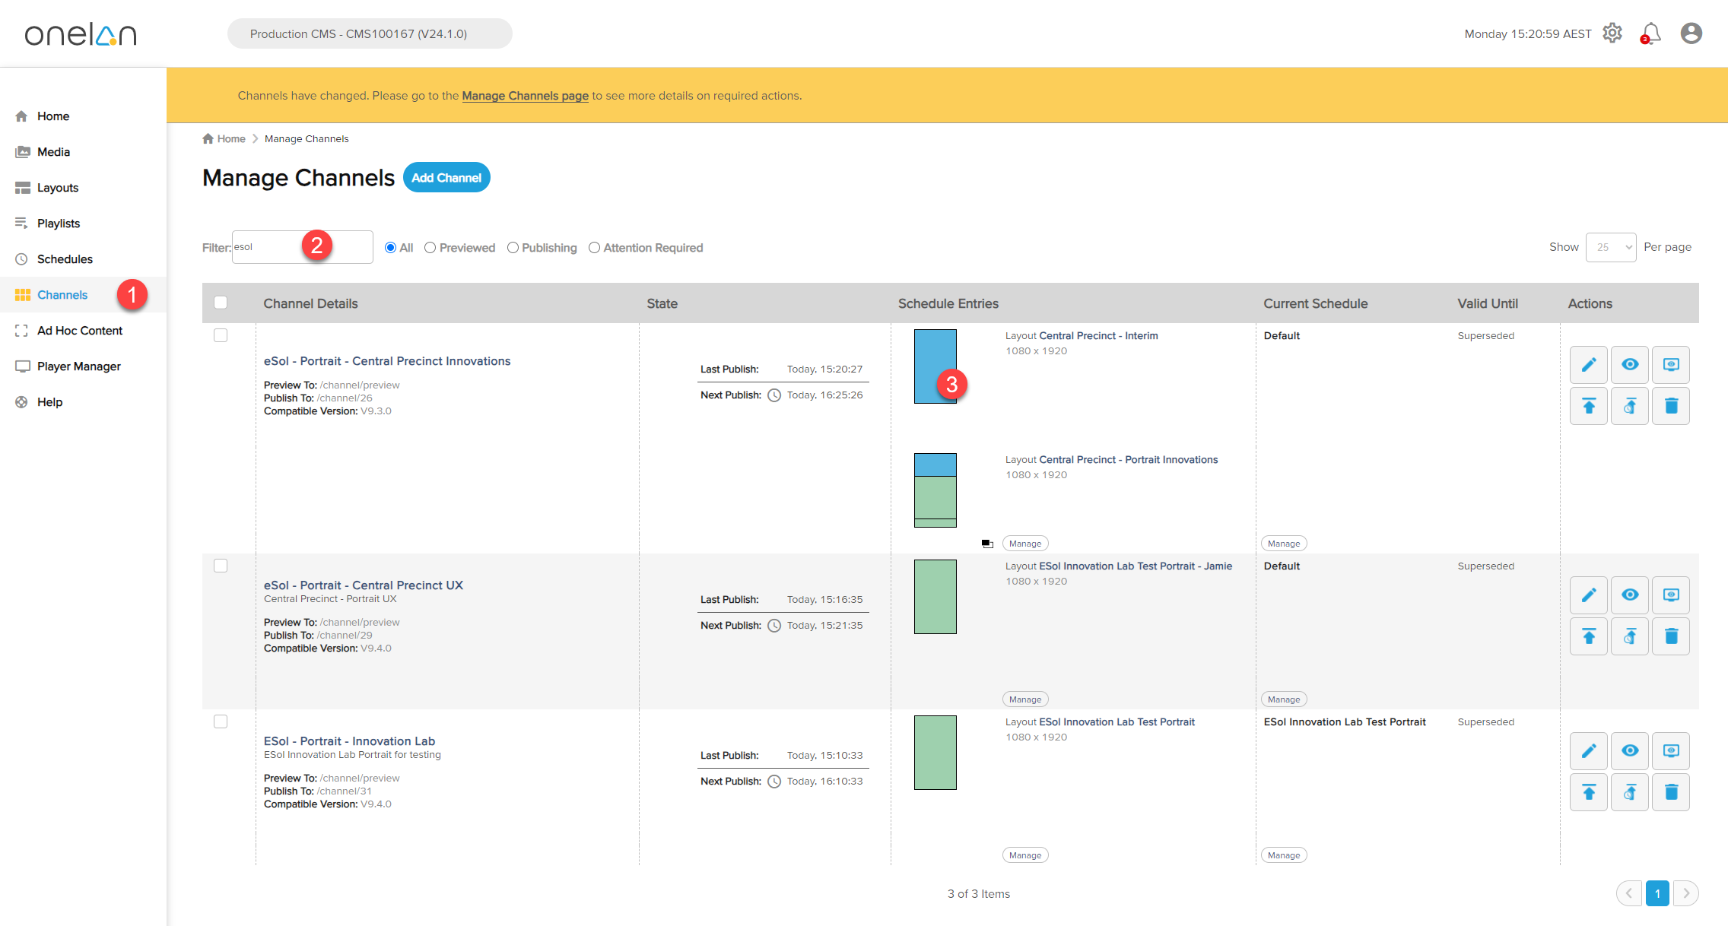Viewport: 1728px width, 926px height.
Task: Select the Attention Required filter radio
Action: pos(594,248)
